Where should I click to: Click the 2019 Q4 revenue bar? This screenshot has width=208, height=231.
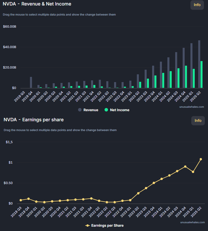click(x=31, y=82)
